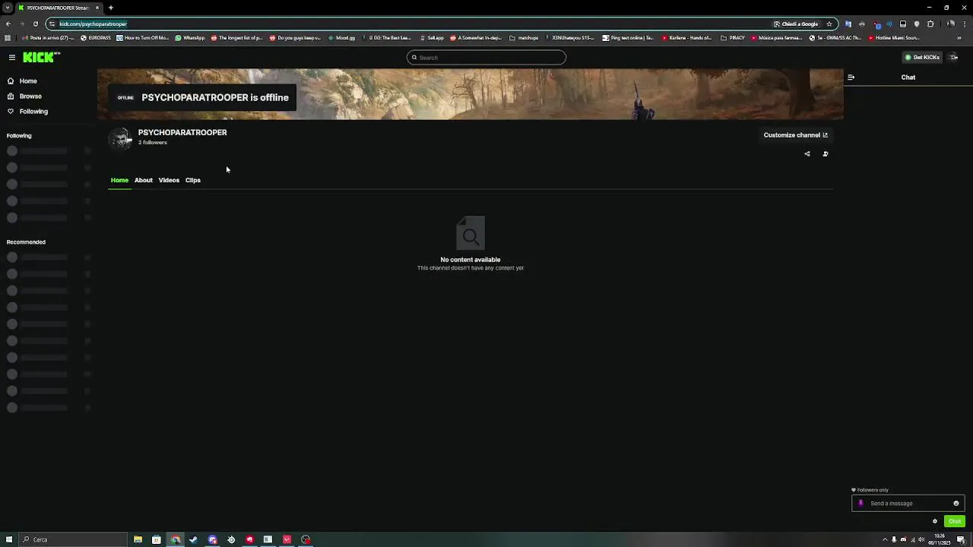Screen dimensions: 973x547
Task: Click the address bar URL
Action: coord(93,24)
